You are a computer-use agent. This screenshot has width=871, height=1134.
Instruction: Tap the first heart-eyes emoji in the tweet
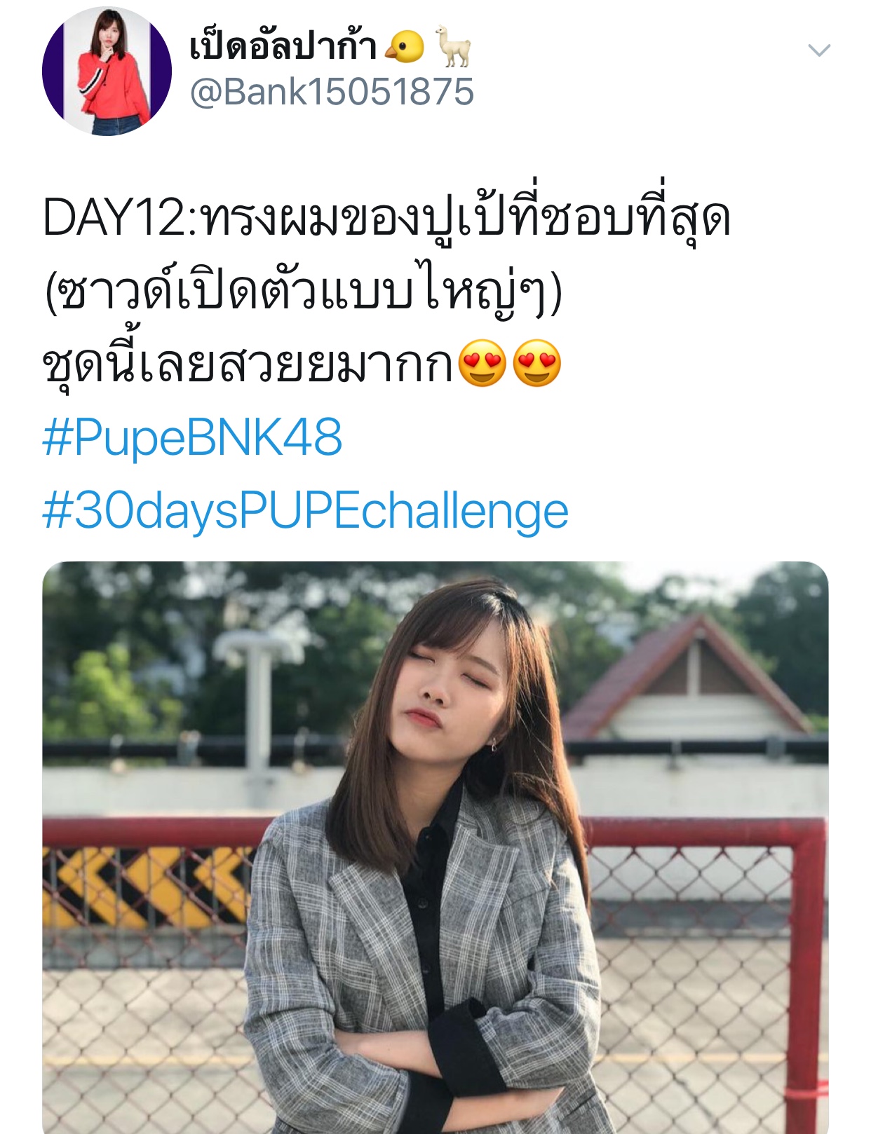tap(482, 363)
